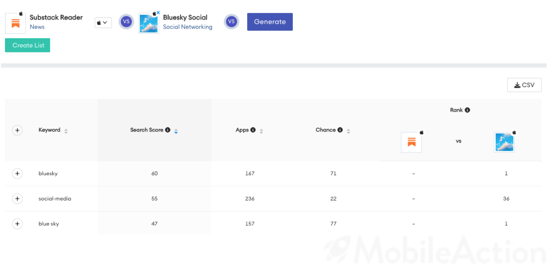Open the Social Networking category link

[187, 27]
